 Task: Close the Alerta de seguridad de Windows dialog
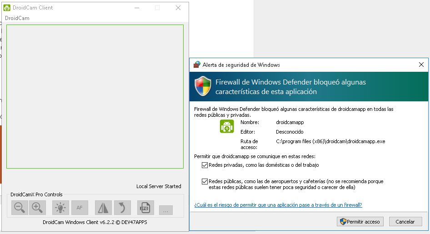[x=421, y=65]
